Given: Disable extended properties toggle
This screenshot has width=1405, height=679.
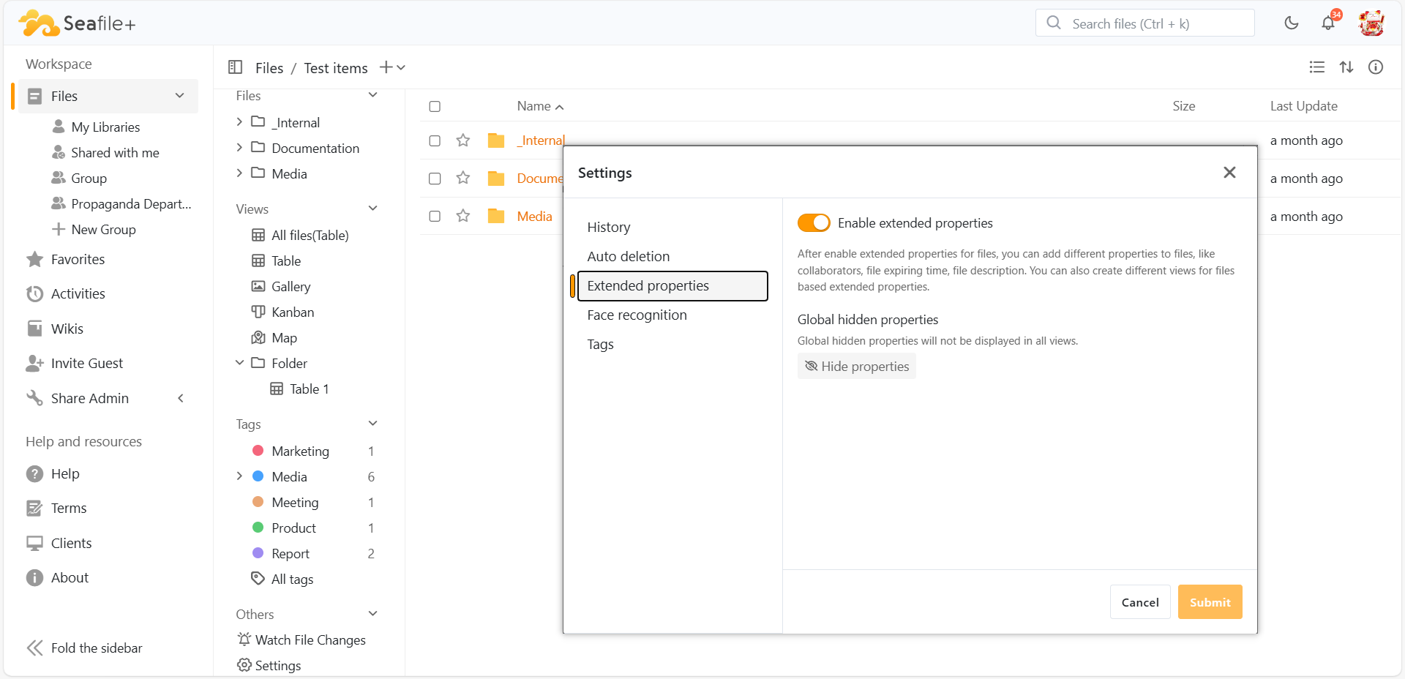Looking at the screenshot, I should (x=814, y=223).
